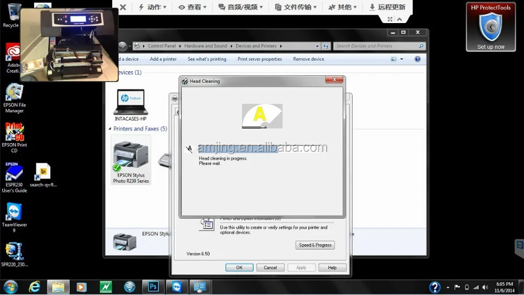The width and height of the screenshot is (524, 295).
Task: Click the Cancel button in printer properties
Action: (x=270, y=268)
